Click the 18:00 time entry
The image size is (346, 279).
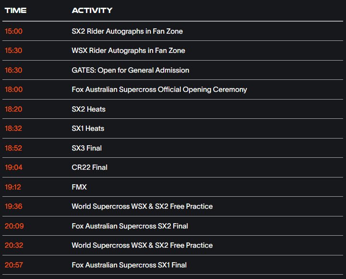click(x=14, y=89)
